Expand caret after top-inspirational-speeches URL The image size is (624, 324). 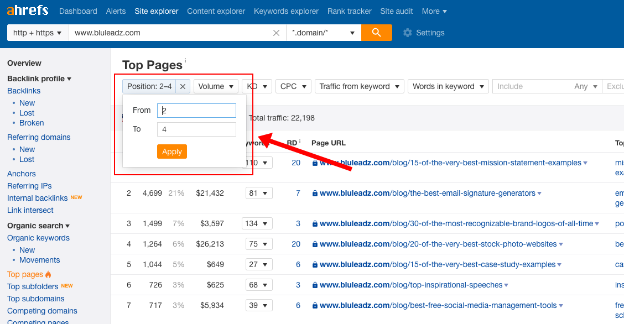506,285
